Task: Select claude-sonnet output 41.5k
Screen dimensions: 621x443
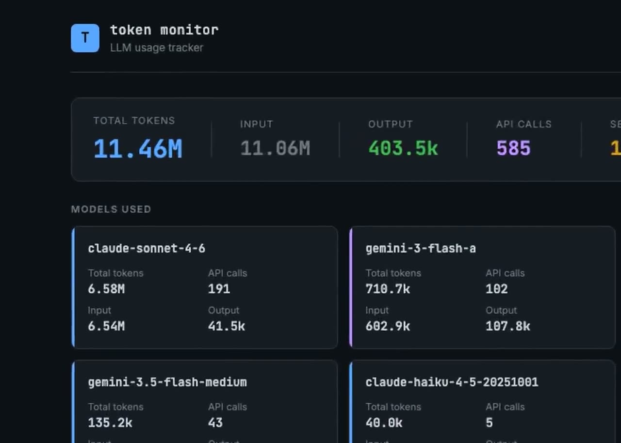Action: point(227,326)
